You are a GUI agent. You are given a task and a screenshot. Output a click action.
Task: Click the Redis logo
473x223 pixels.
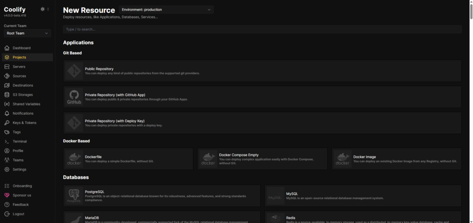(x=275, y=218)
